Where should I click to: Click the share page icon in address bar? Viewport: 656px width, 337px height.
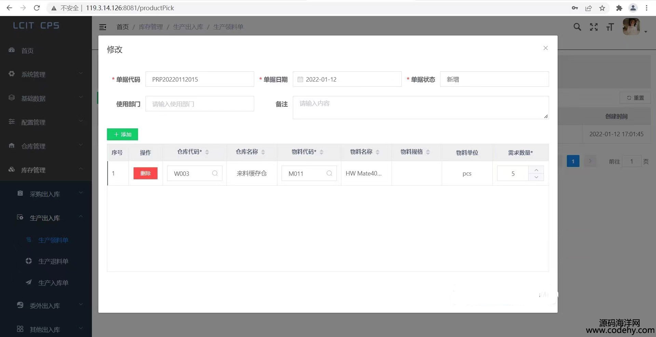pos(588,8)
